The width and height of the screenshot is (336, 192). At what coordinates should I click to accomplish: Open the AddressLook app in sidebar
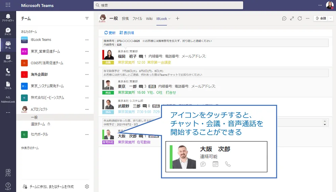point(8,99)
